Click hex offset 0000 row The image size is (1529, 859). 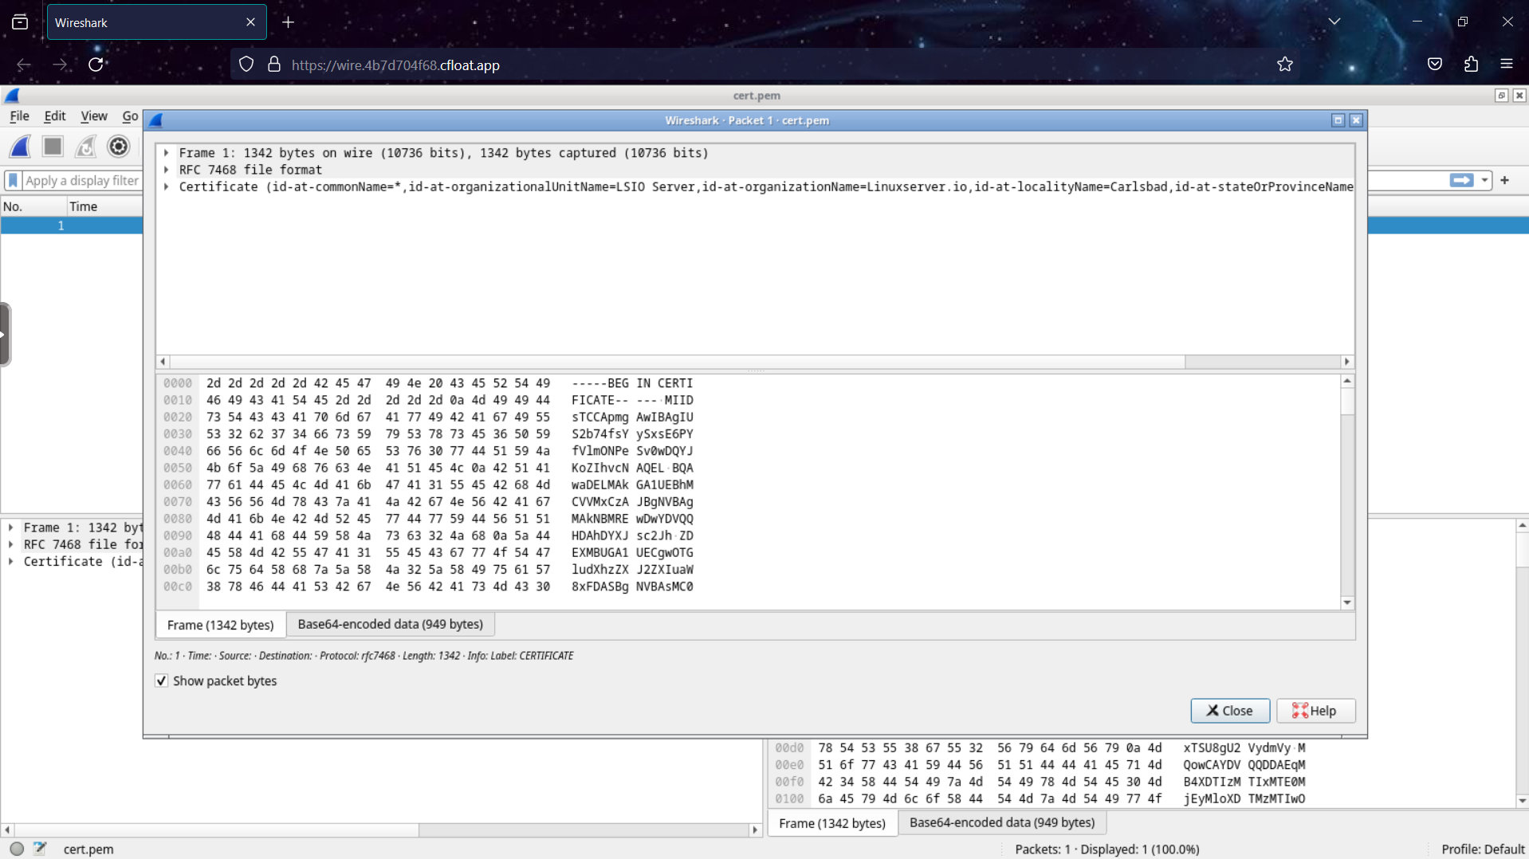tap(428, 383)
